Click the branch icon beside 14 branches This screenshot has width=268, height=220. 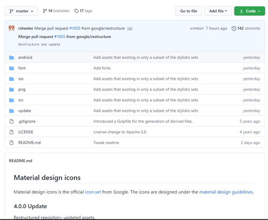(45, 11)
